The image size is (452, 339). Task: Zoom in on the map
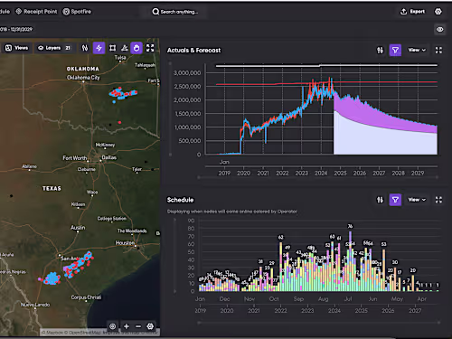(127, 326)
